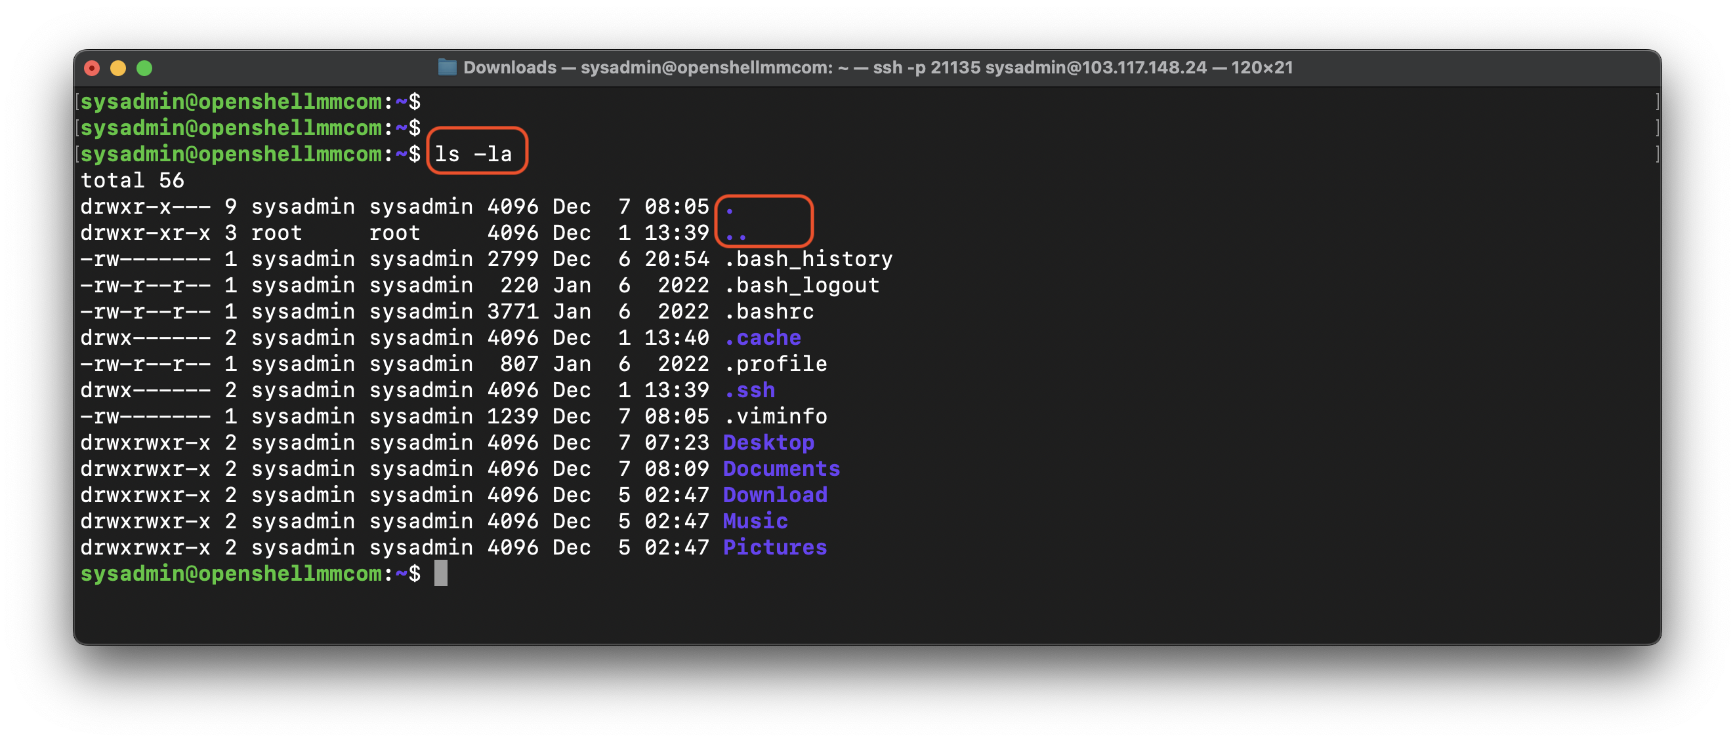The height and width of the screenshot is (742, 1735).
Task: Click the .profile file name
Action: click(775, 364)
